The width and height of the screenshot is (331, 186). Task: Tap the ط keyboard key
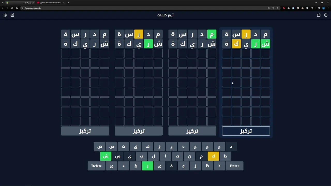click(x=225, y=156)
